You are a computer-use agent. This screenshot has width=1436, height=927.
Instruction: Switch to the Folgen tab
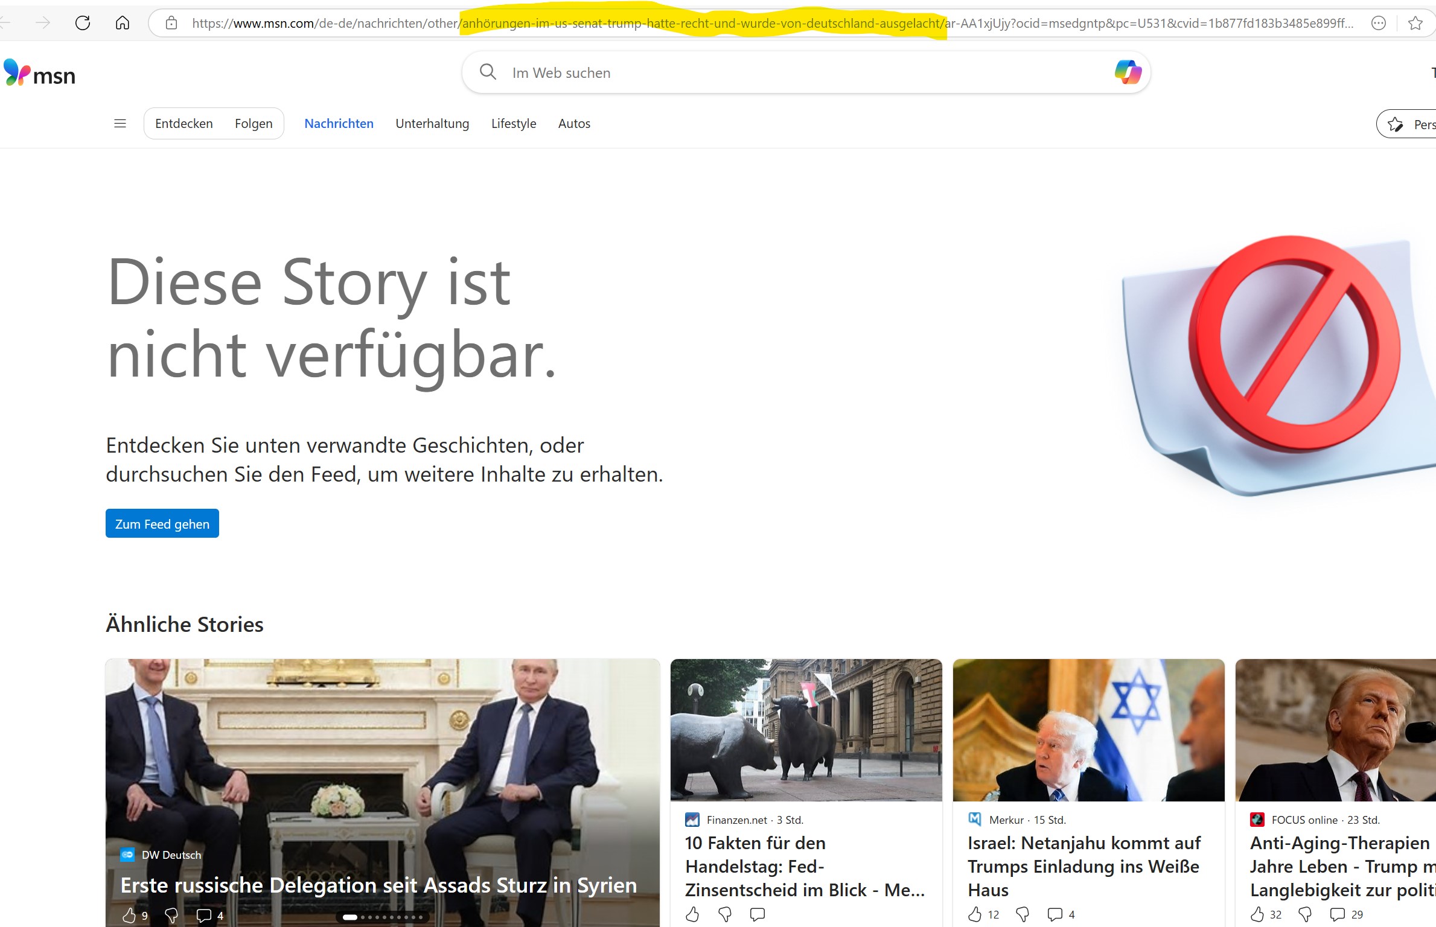254,123
